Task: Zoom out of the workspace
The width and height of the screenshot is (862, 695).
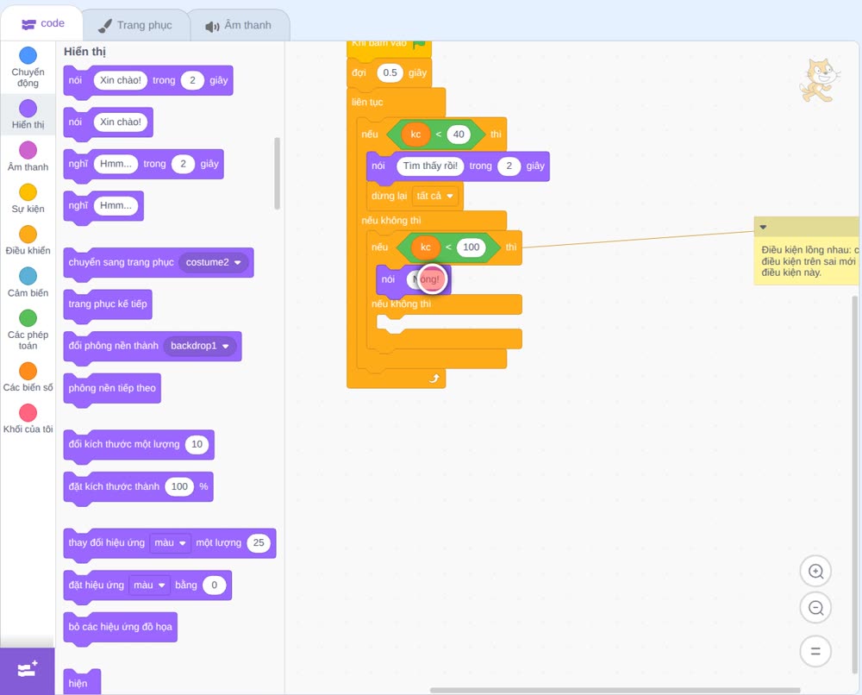Action: (815, 608)
